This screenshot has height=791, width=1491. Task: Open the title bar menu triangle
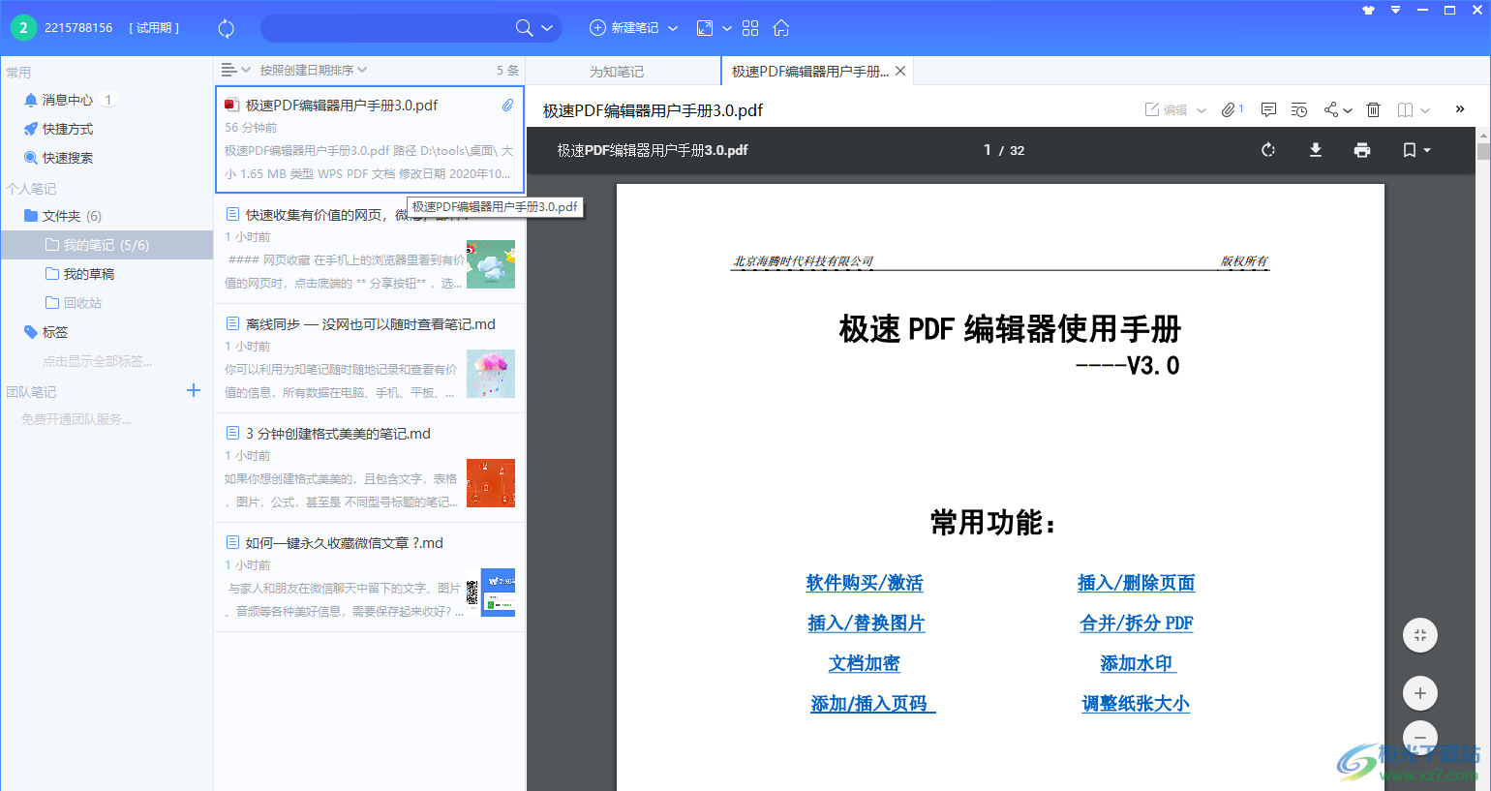coord(1395,10)
